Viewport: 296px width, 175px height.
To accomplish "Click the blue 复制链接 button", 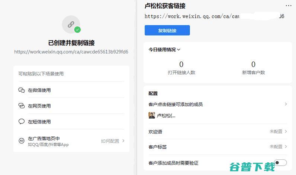I will pos(167,30).
